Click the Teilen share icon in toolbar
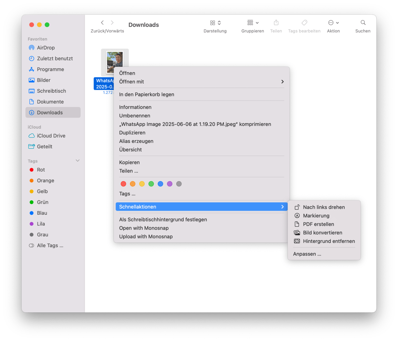Screen dimensions: 398x341 click(x=276, y=23)
